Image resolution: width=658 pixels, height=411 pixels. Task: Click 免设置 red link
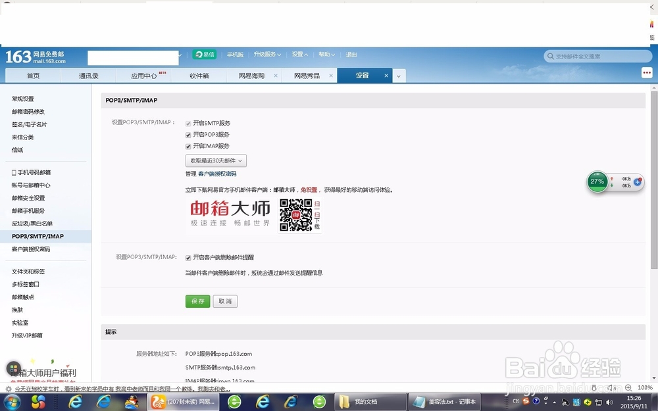tap(309, 190)
